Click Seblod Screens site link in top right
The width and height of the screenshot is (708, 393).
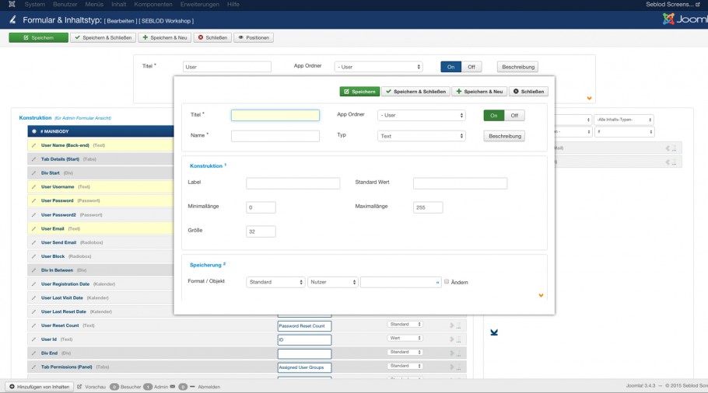672,4
